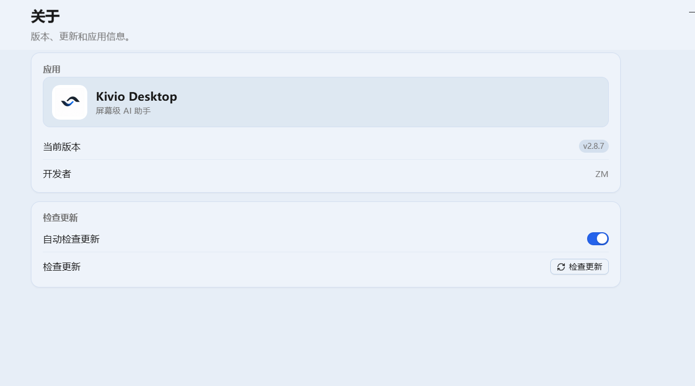
Task: Click the 关于 page heading
Action: [x=45, y=17]
